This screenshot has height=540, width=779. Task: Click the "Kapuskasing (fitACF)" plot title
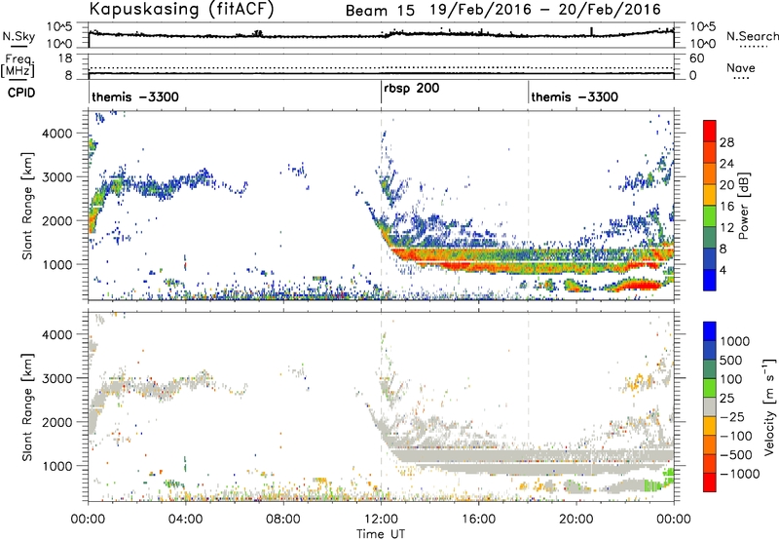pyautogui.click(x=181, y=9)
